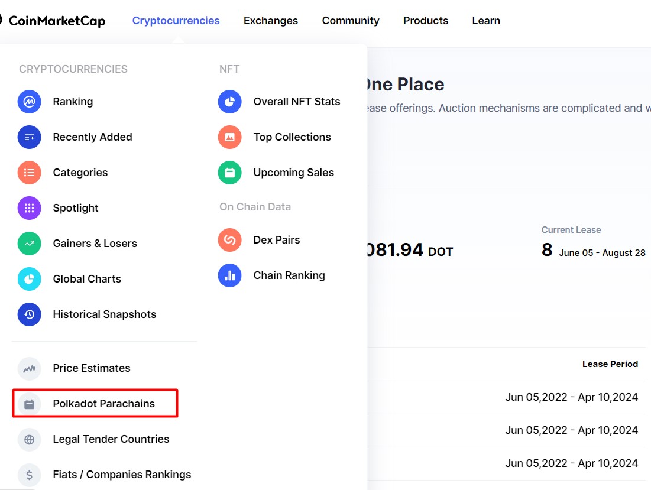The image size is (651, 490).
Task: Select Ranking from the dropdown
Action: coord(73,102)
